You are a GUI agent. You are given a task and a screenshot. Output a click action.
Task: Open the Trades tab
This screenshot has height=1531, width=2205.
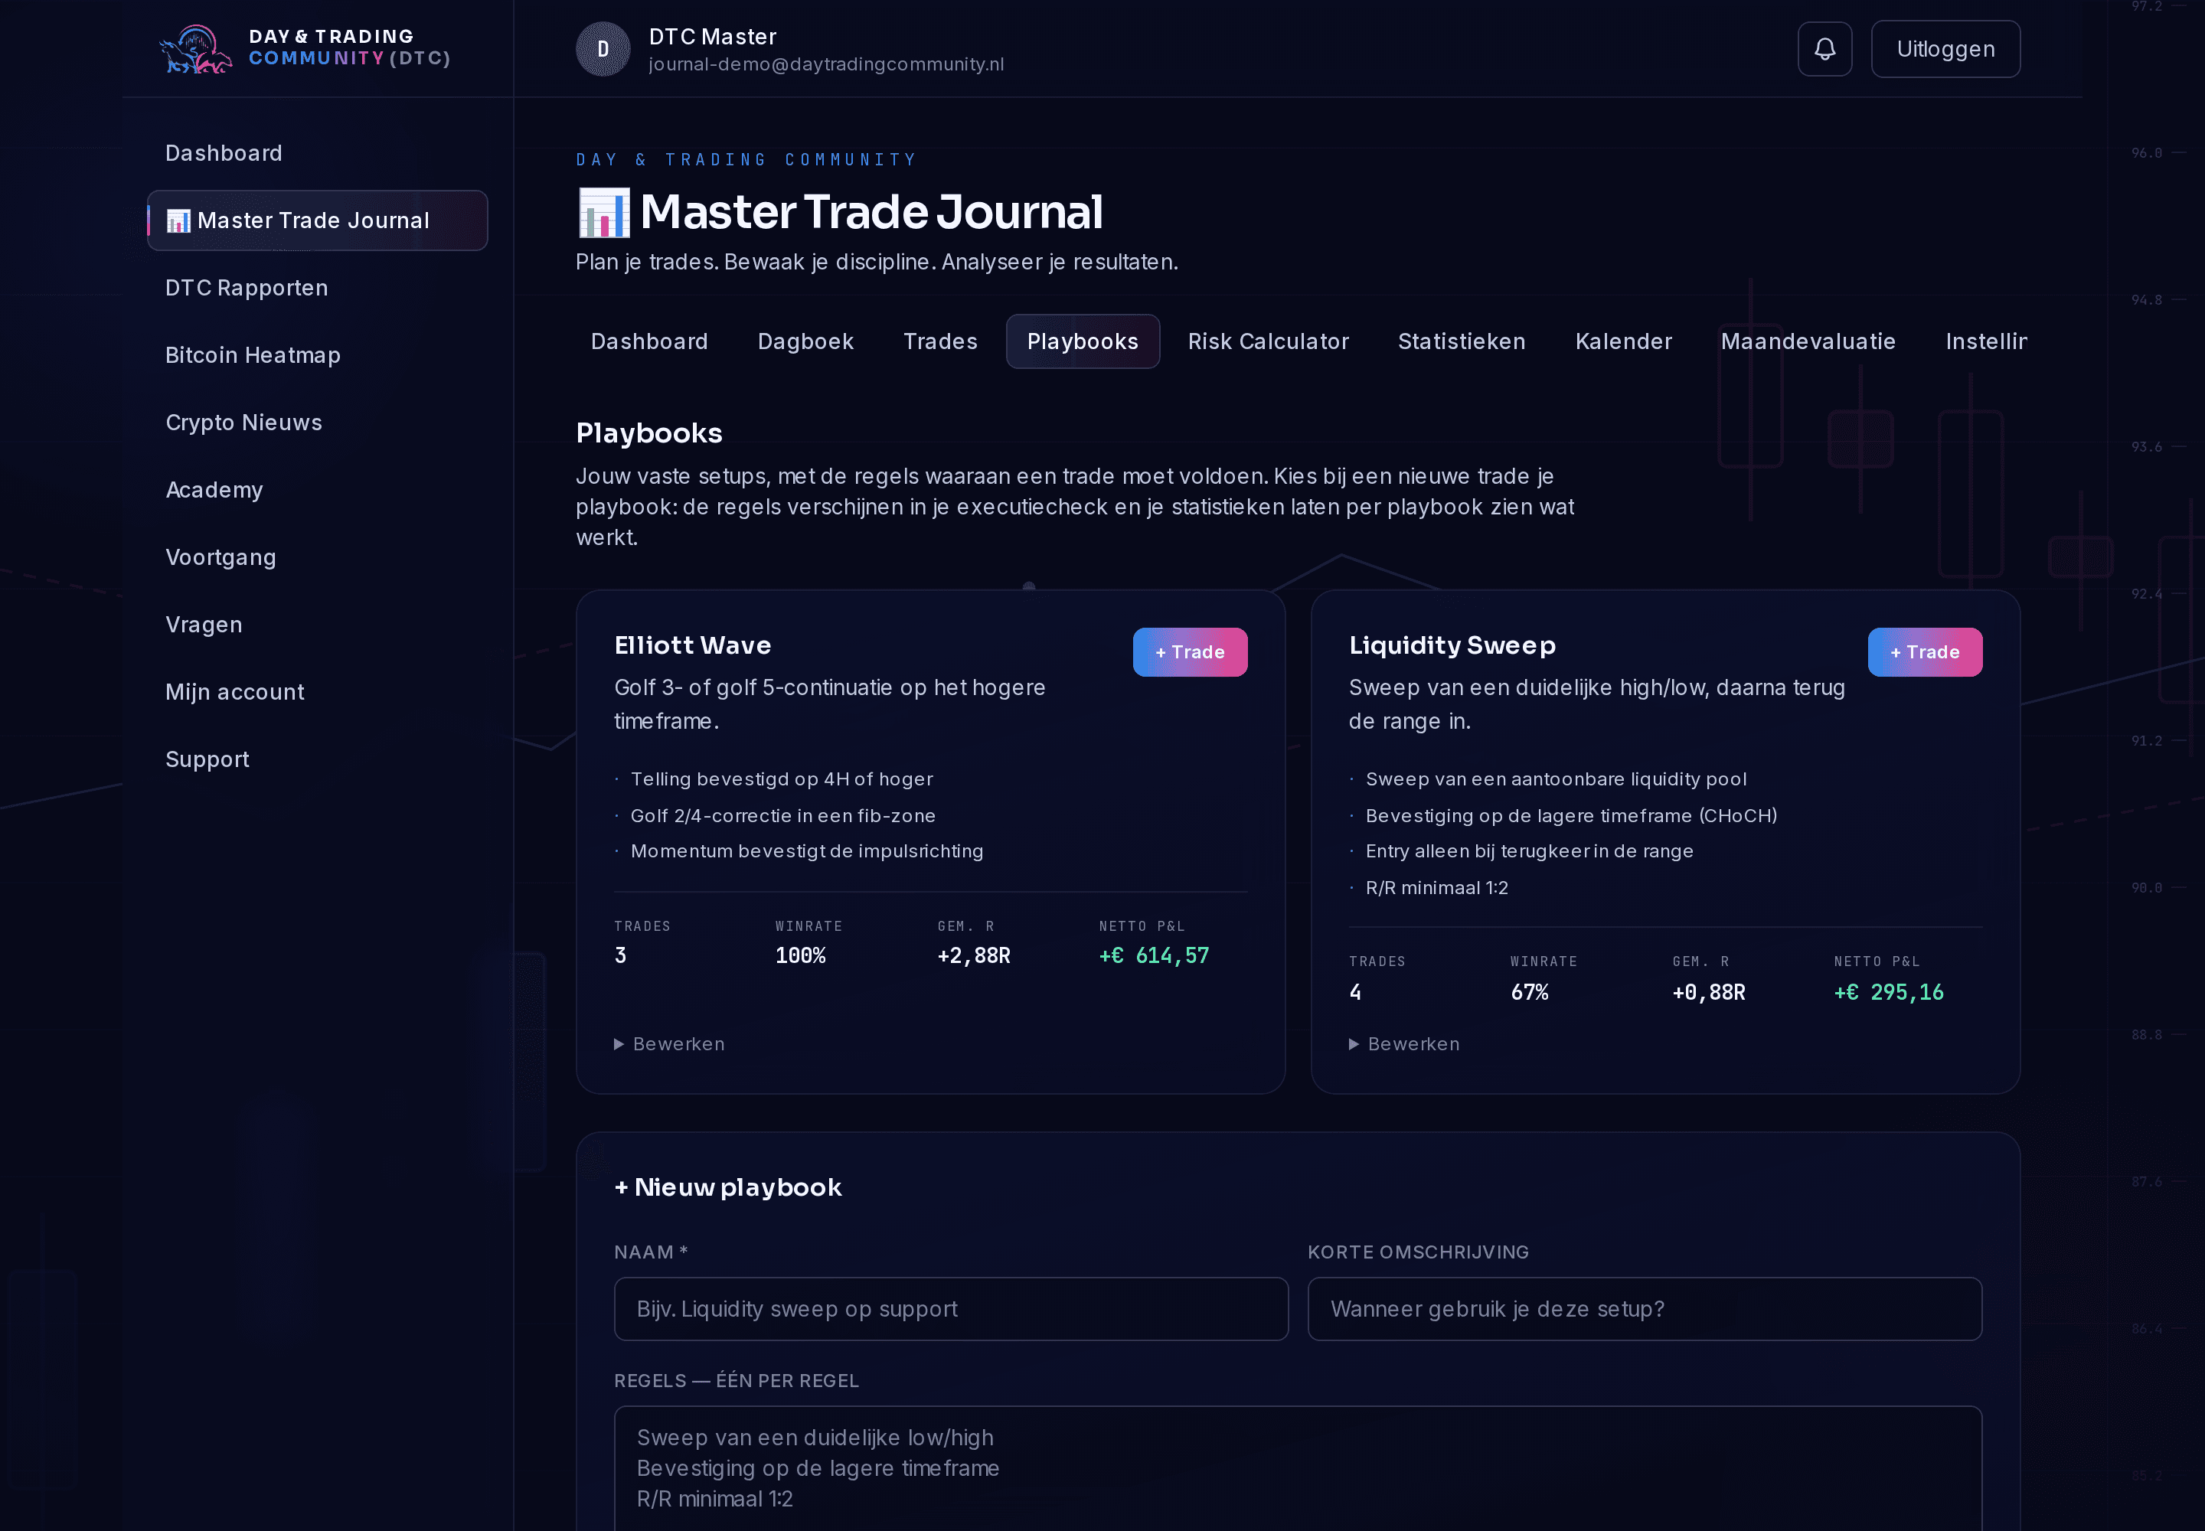pyautogui.click(x=940, y=341)
